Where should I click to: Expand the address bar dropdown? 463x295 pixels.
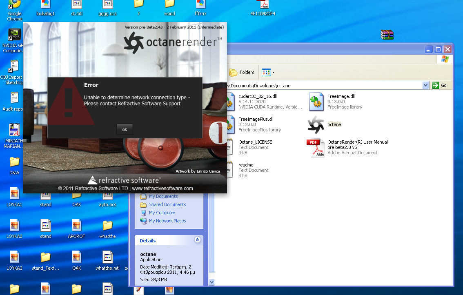(425, 85)
